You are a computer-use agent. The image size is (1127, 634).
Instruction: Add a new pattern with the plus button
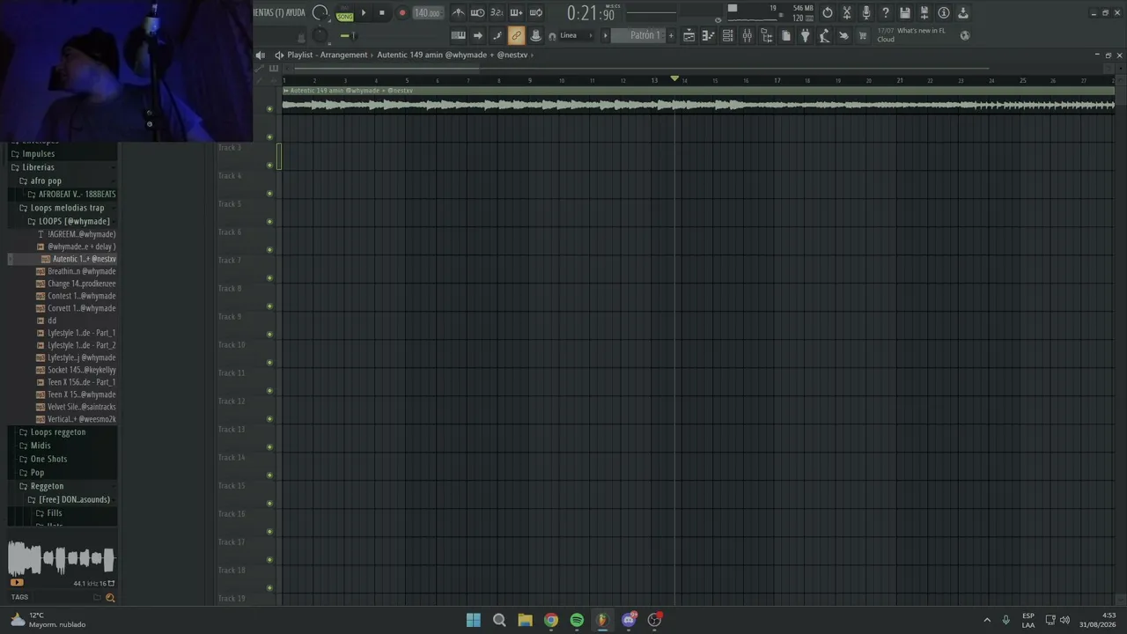point(671,35)
